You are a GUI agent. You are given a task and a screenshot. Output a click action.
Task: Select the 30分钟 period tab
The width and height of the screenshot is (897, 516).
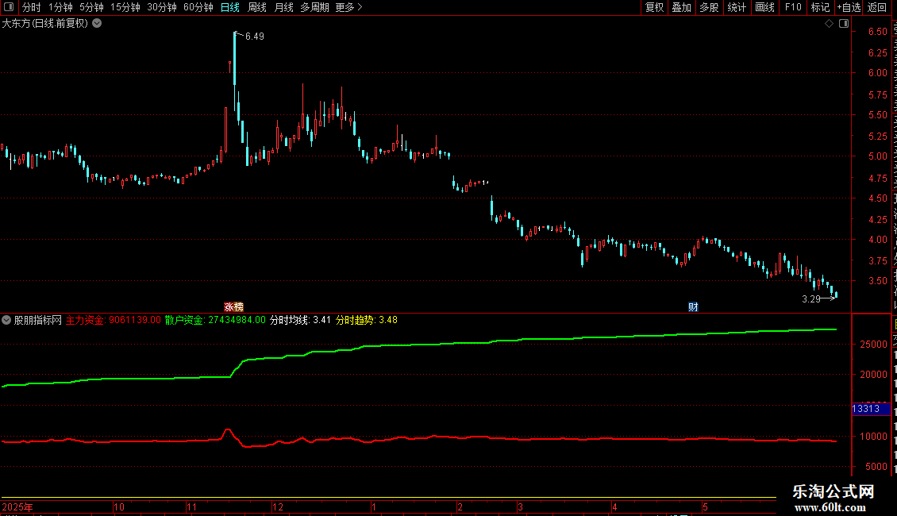162,7
